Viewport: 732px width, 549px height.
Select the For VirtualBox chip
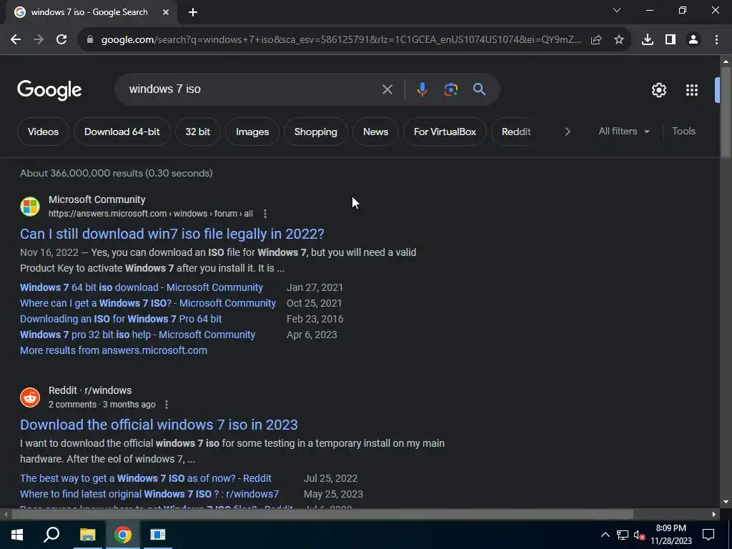[445, 132]
